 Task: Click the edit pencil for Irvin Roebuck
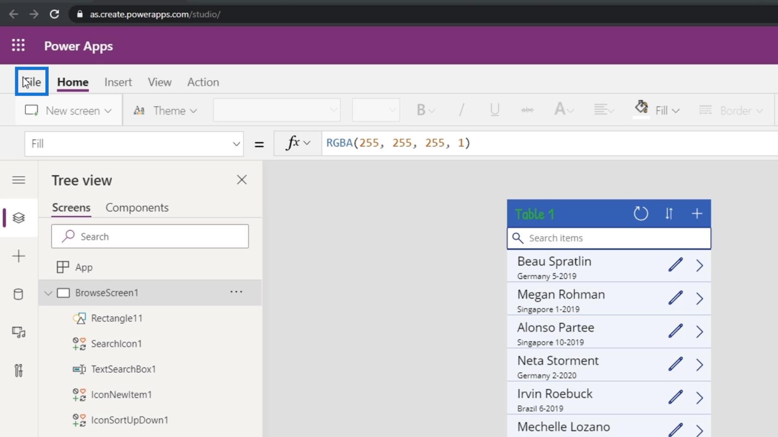pyautogui.click(x=676, y=397)
